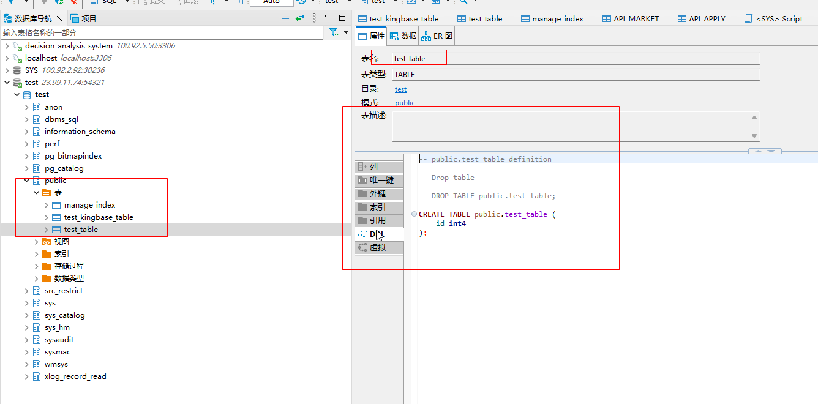Image resolution: width=818 pixels, height=404 pixels.
Task: Click description scrollbar up arrow
Action: click(754, 118)
